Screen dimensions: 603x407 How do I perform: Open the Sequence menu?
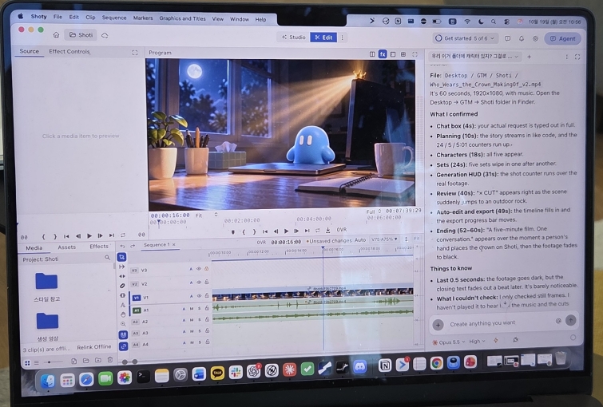[x=114, y=18]
